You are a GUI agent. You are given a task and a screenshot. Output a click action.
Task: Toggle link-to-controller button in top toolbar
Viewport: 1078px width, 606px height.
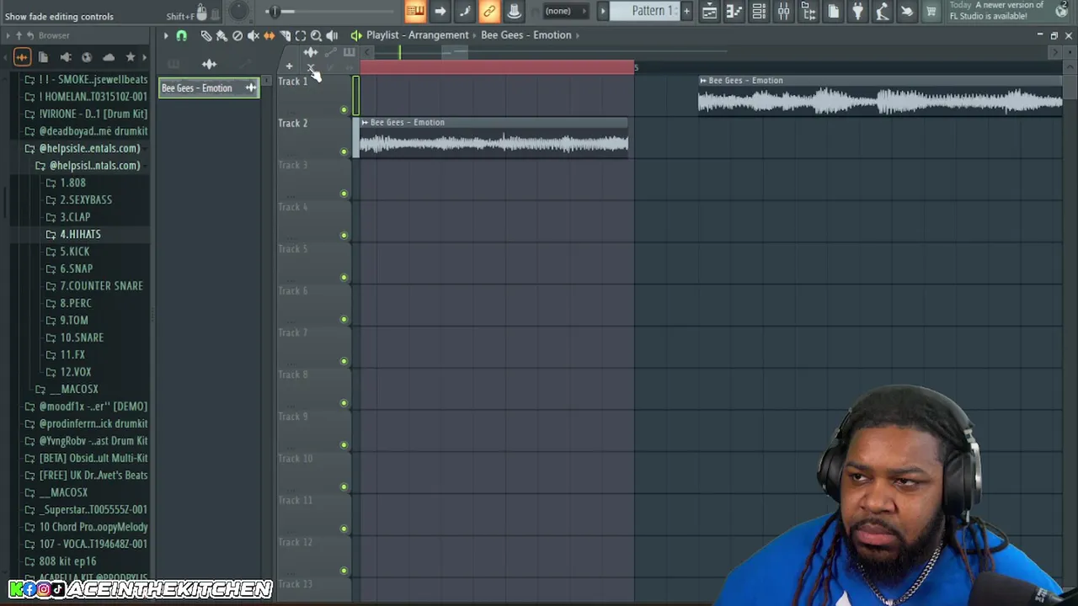pos(489,11)
